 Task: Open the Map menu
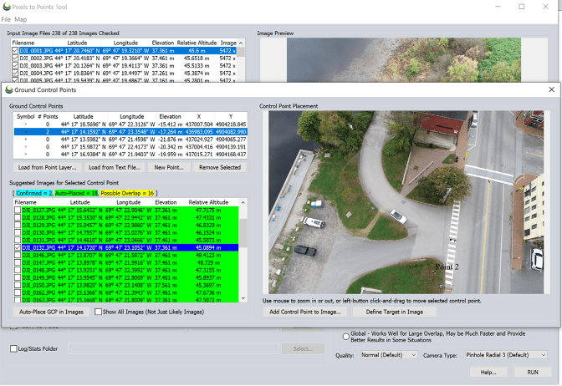(20, 19)
